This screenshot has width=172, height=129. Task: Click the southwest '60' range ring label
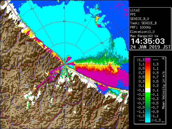(x=32, y=120)
